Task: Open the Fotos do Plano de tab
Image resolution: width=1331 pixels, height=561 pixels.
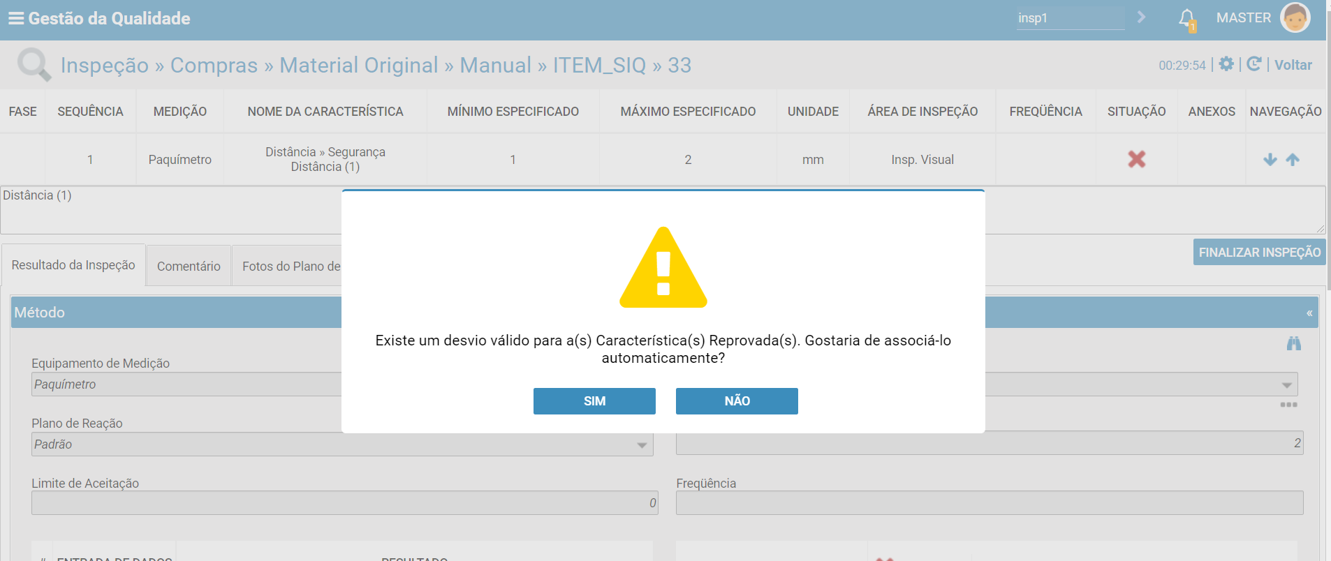Action: pyautogui.click(x=287, y=266)
